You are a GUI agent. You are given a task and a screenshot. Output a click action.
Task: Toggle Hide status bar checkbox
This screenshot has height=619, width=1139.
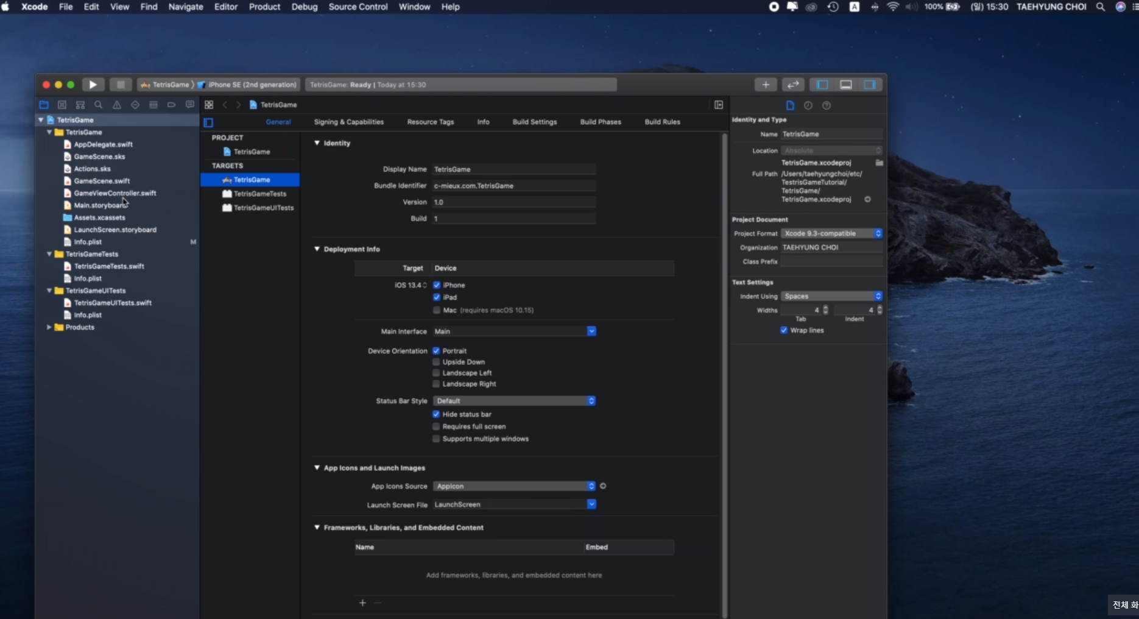click(436, 414)
